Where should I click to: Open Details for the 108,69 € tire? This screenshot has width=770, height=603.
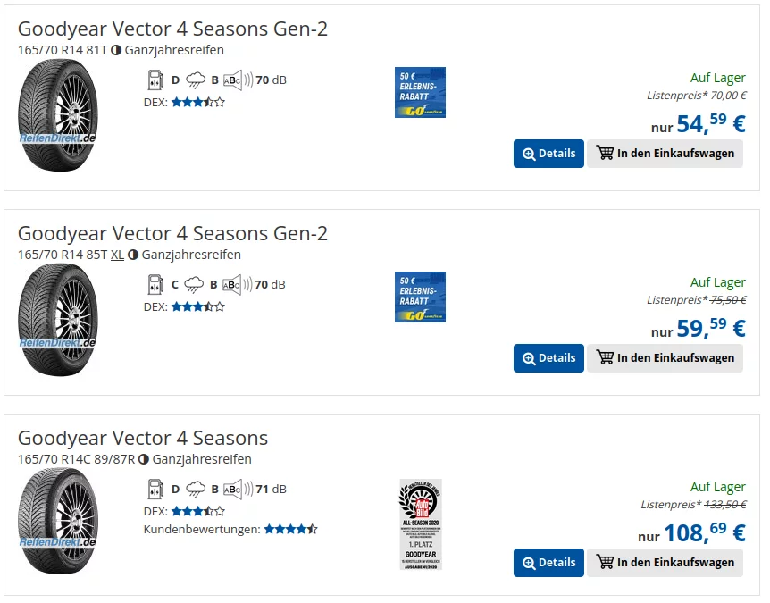pos(548,563)
